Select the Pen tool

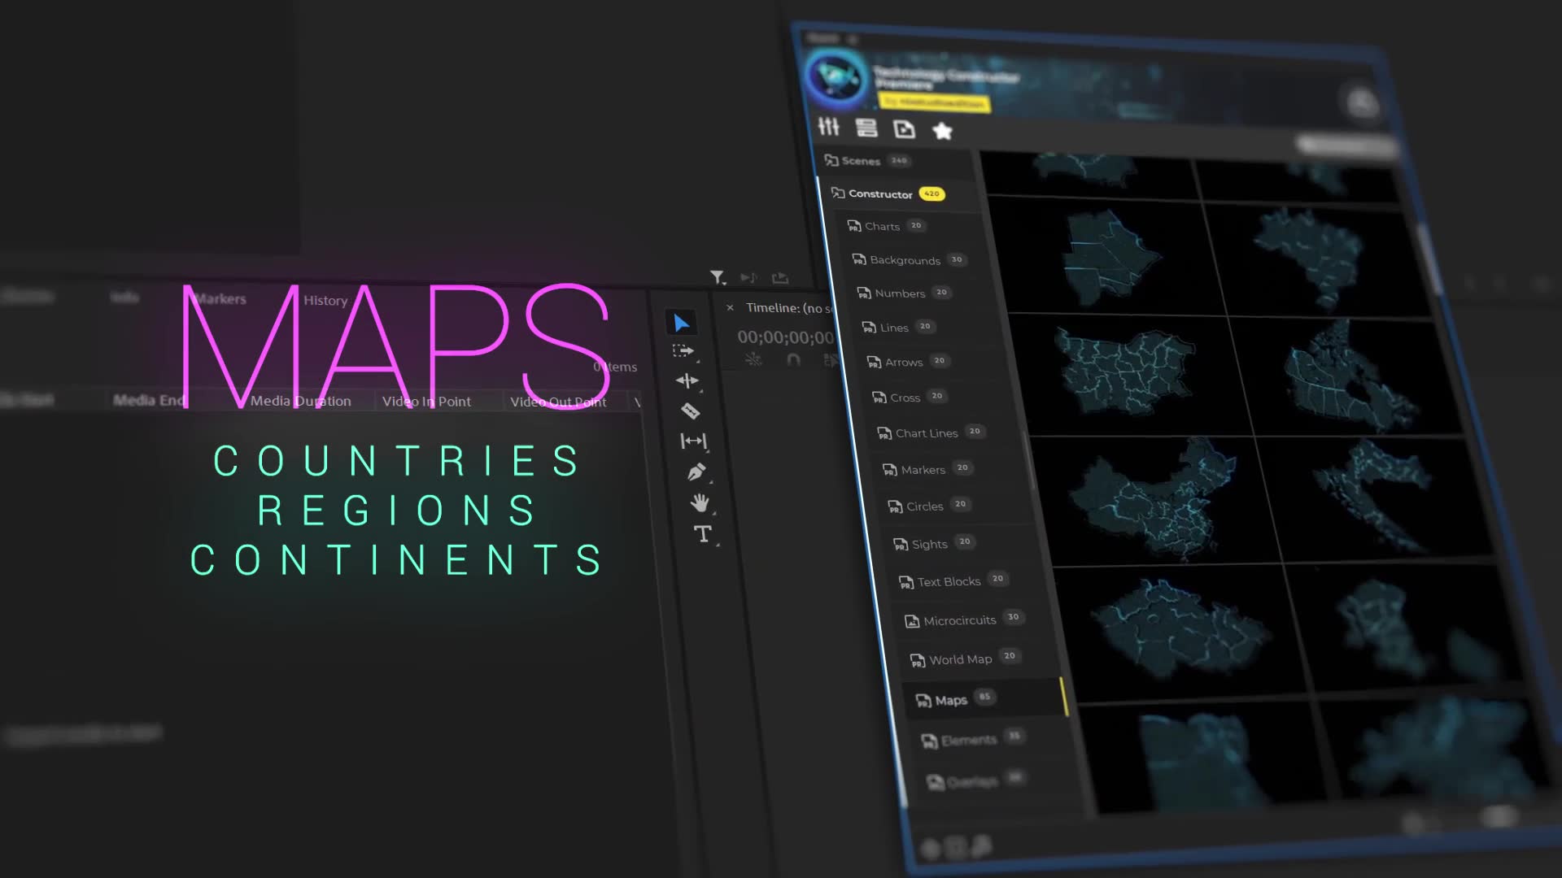coord(696,472)
